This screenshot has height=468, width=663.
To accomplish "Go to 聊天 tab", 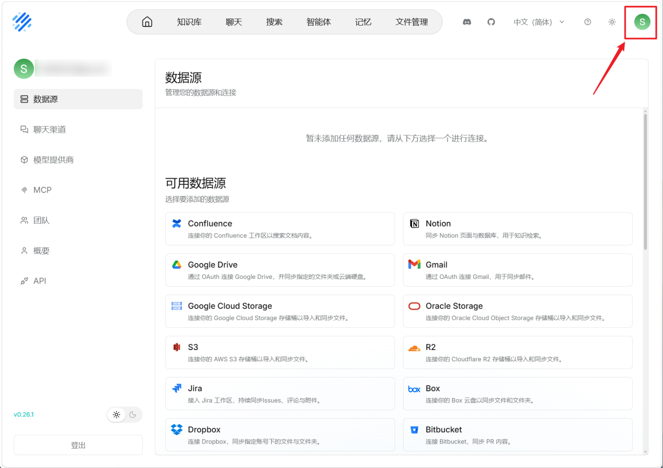I will (233, 22).
